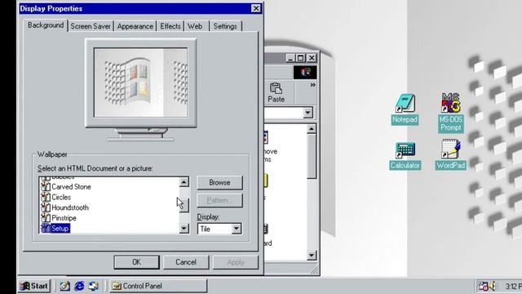Click the wallpaper list scrollbar thumb
This screenshot has height=294, width=522.
point(184,205)
